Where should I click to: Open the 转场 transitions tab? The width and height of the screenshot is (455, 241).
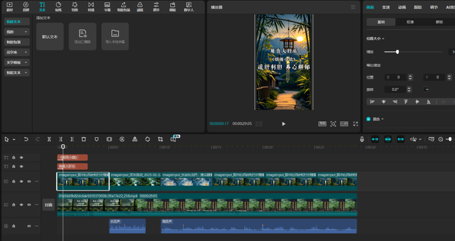pyautogui.click(x=91, y=7)
